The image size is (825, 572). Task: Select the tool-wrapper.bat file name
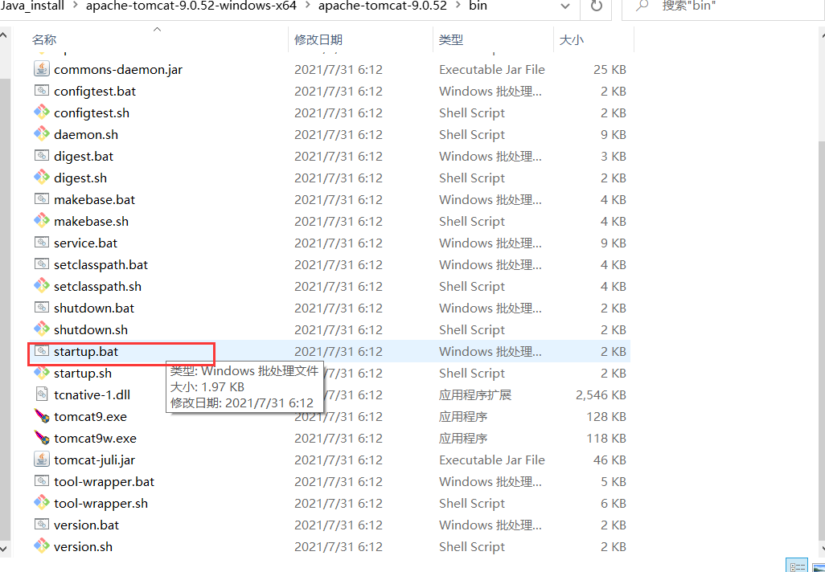point(105,481)
